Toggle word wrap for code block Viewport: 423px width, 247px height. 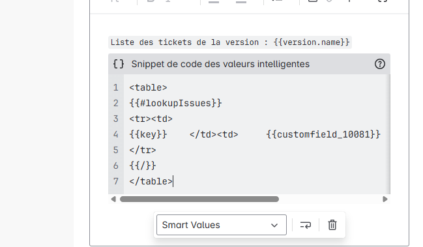pos(306,225)
